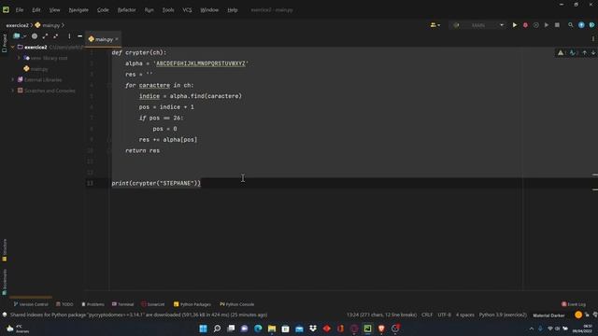
Task: Open the Problems tool window
Action: 93,304
